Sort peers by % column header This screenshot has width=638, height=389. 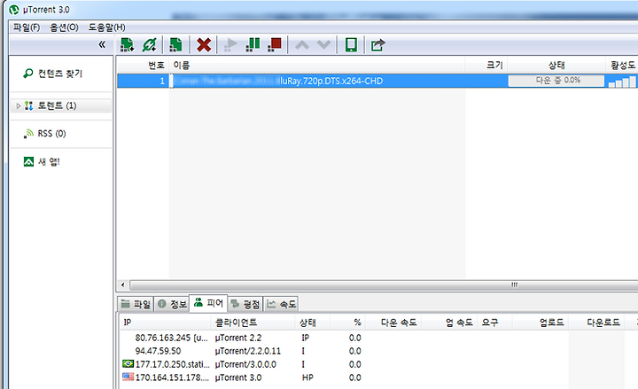[x=347, y=323]
